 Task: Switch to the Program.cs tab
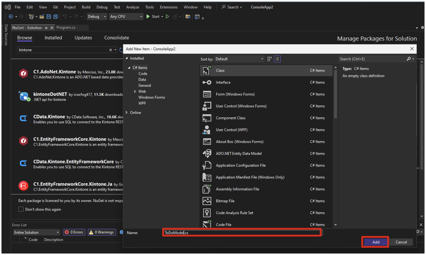click(66, 27)
